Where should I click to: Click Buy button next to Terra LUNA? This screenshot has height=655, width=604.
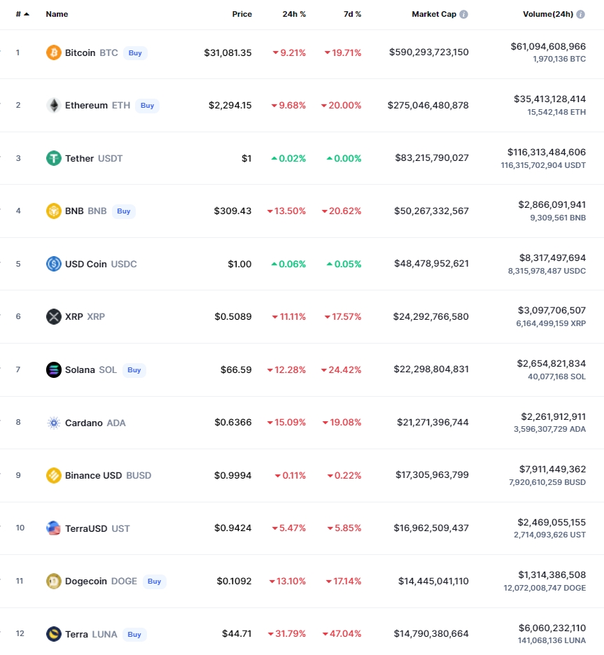point(134,634)
